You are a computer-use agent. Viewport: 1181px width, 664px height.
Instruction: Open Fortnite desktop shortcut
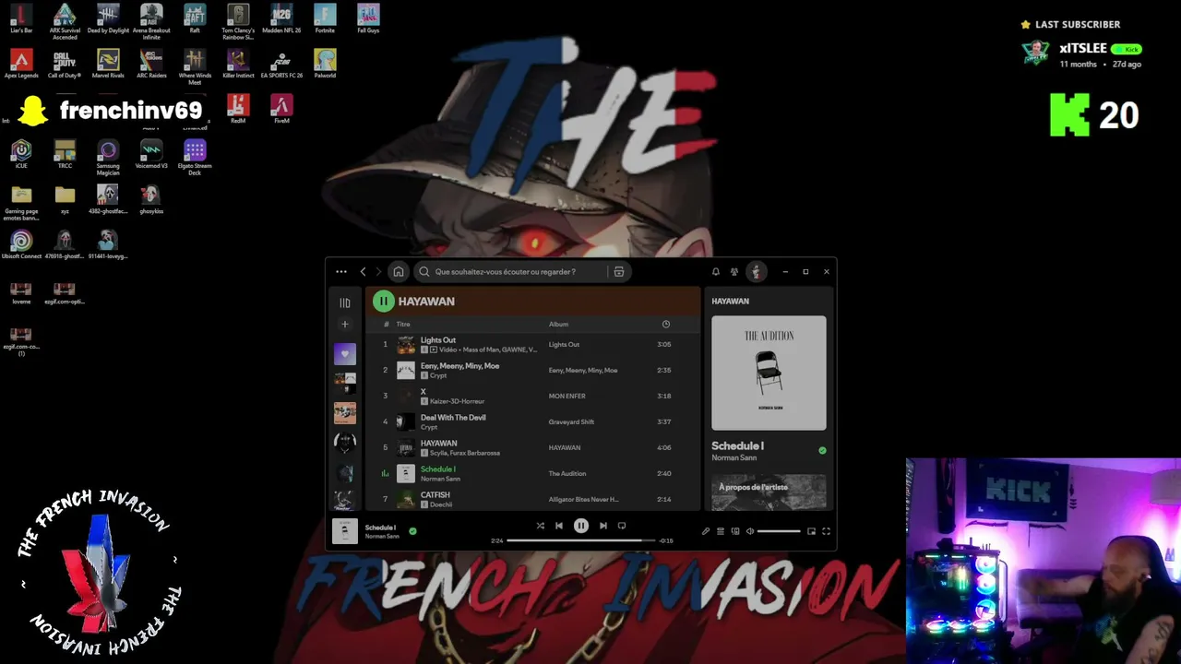[325, 18]
